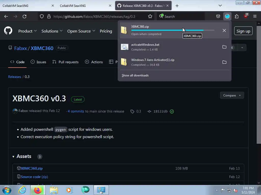
Task: Go to the GitHub home logo
Action: 8,30
